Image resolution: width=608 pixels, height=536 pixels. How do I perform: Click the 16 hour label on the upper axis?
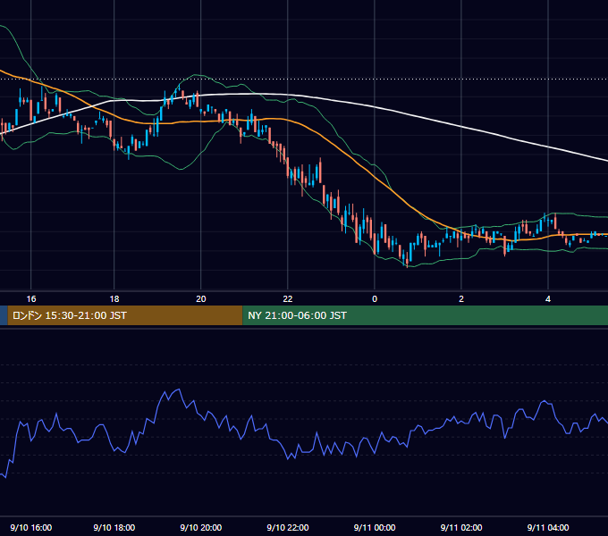click(x=31, y=299)
